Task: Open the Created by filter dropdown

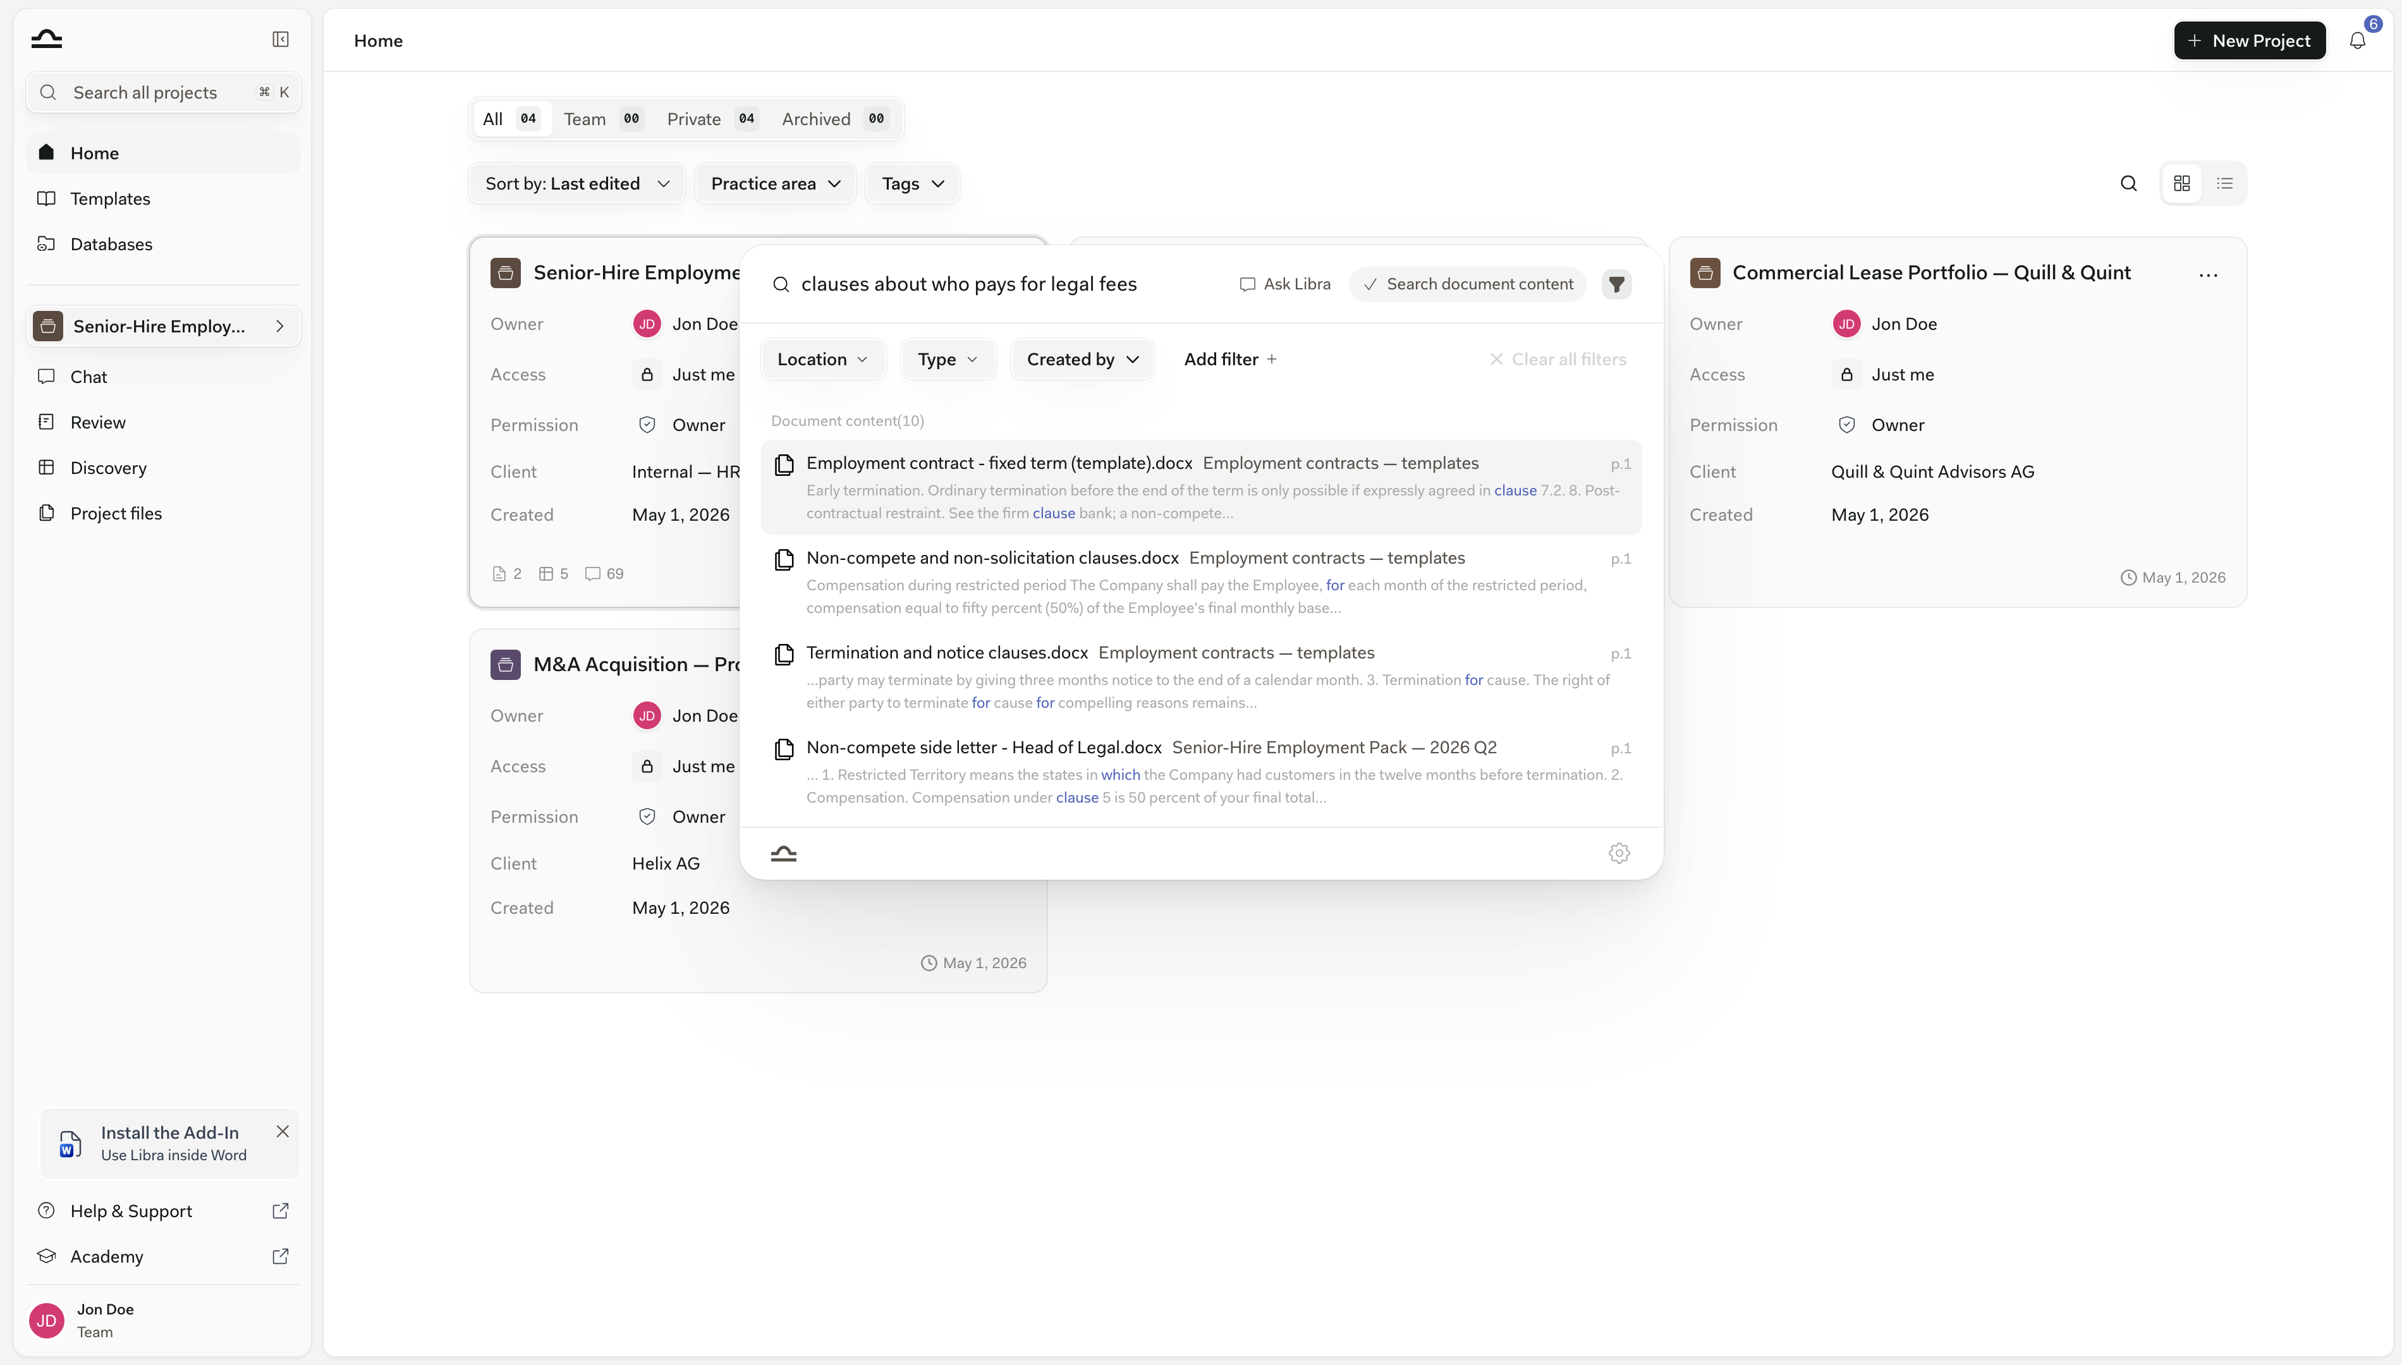Action: (x=1082, y=359)
